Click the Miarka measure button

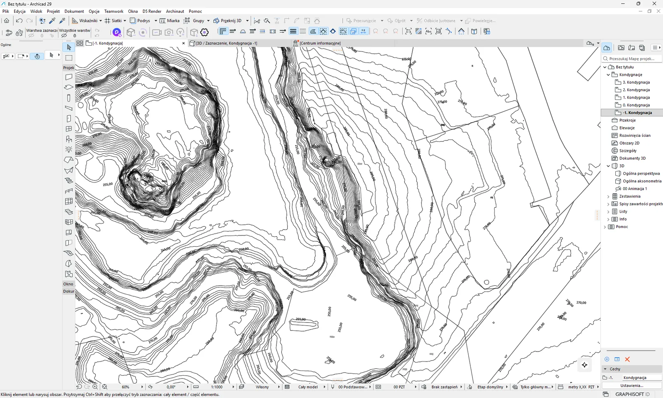[x=169, y=21]
